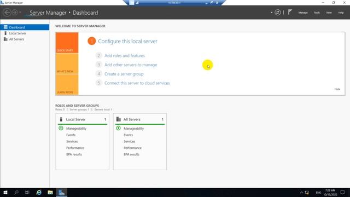Go back using the back arrow
This screenshot has height=197, width=350.
click(7, 13)
